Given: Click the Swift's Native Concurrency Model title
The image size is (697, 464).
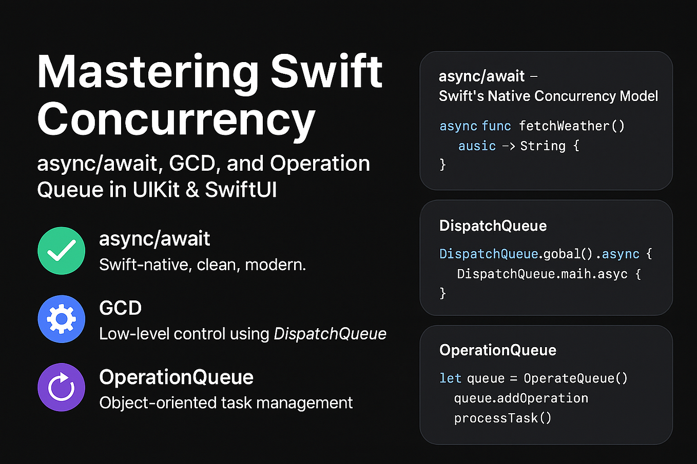Looking at the screenshot, I should 549,96.
